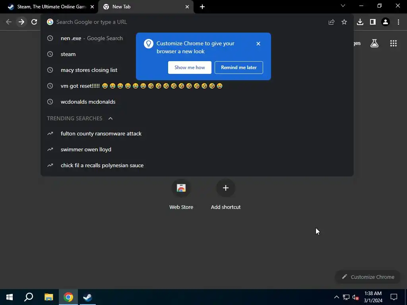The image size is (407, 305).
Task: Show hidden system tray icons
Action: pos(336,297)
